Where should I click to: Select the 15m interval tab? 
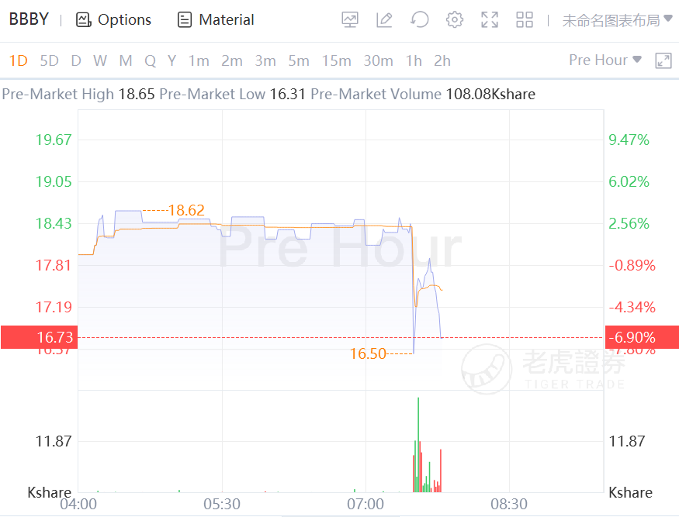(336, 61)
